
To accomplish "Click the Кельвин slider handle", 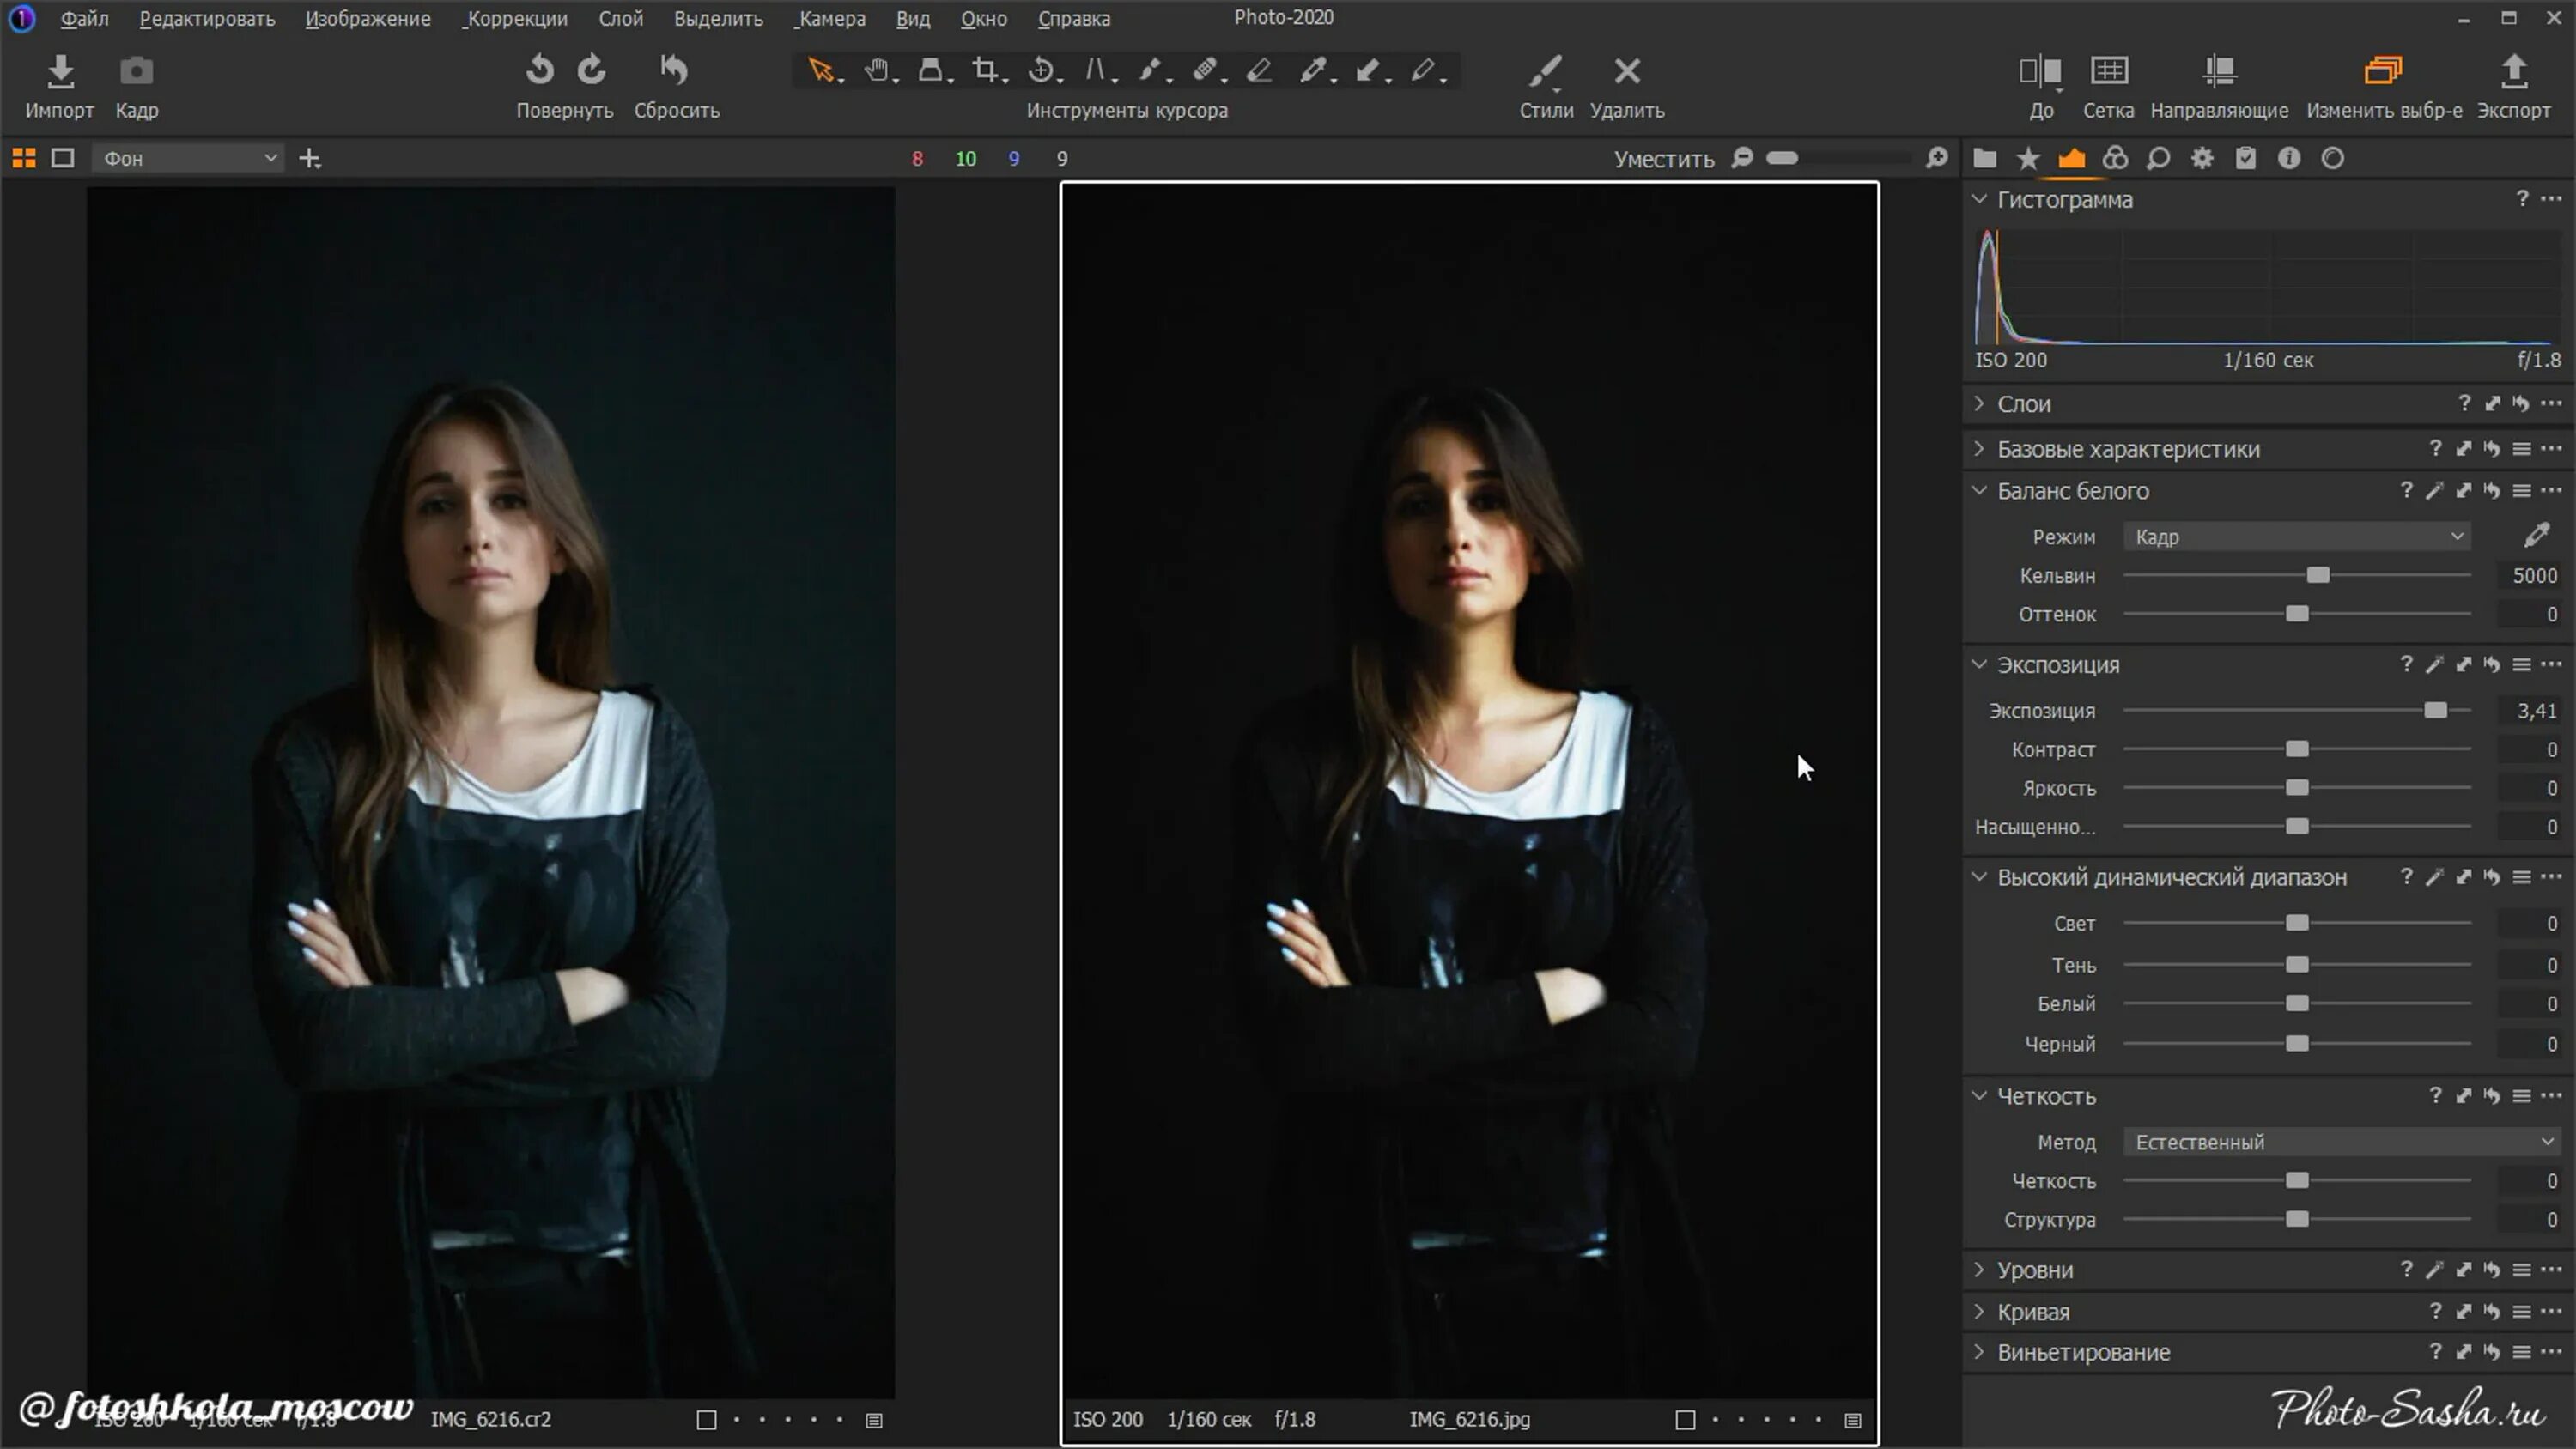I will coord(2318,576).
